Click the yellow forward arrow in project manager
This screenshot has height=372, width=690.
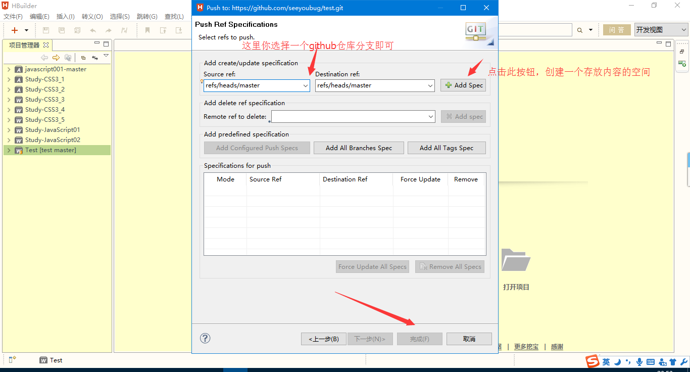pos(56,58)
